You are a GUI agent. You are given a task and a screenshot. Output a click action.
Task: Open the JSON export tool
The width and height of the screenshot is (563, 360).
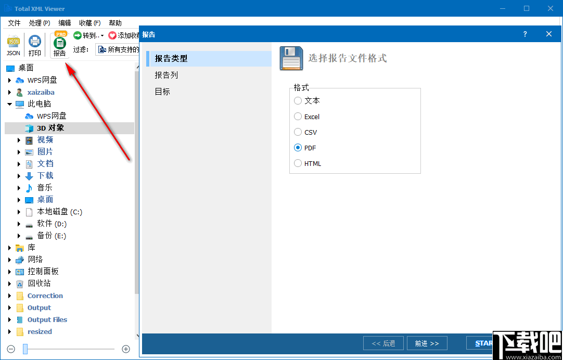point(12,44)
